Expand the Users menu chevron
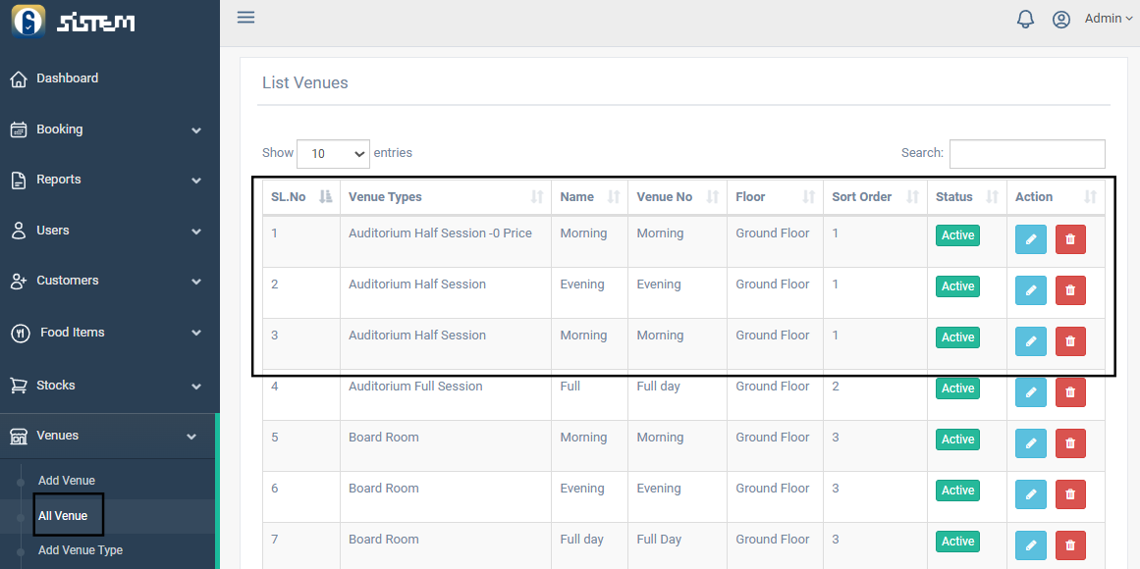 (x=195, y=232)
